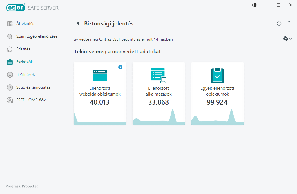Select the ESET HOME-fiók menu item
The image size is (297, 194).
[x=31, y=100]
